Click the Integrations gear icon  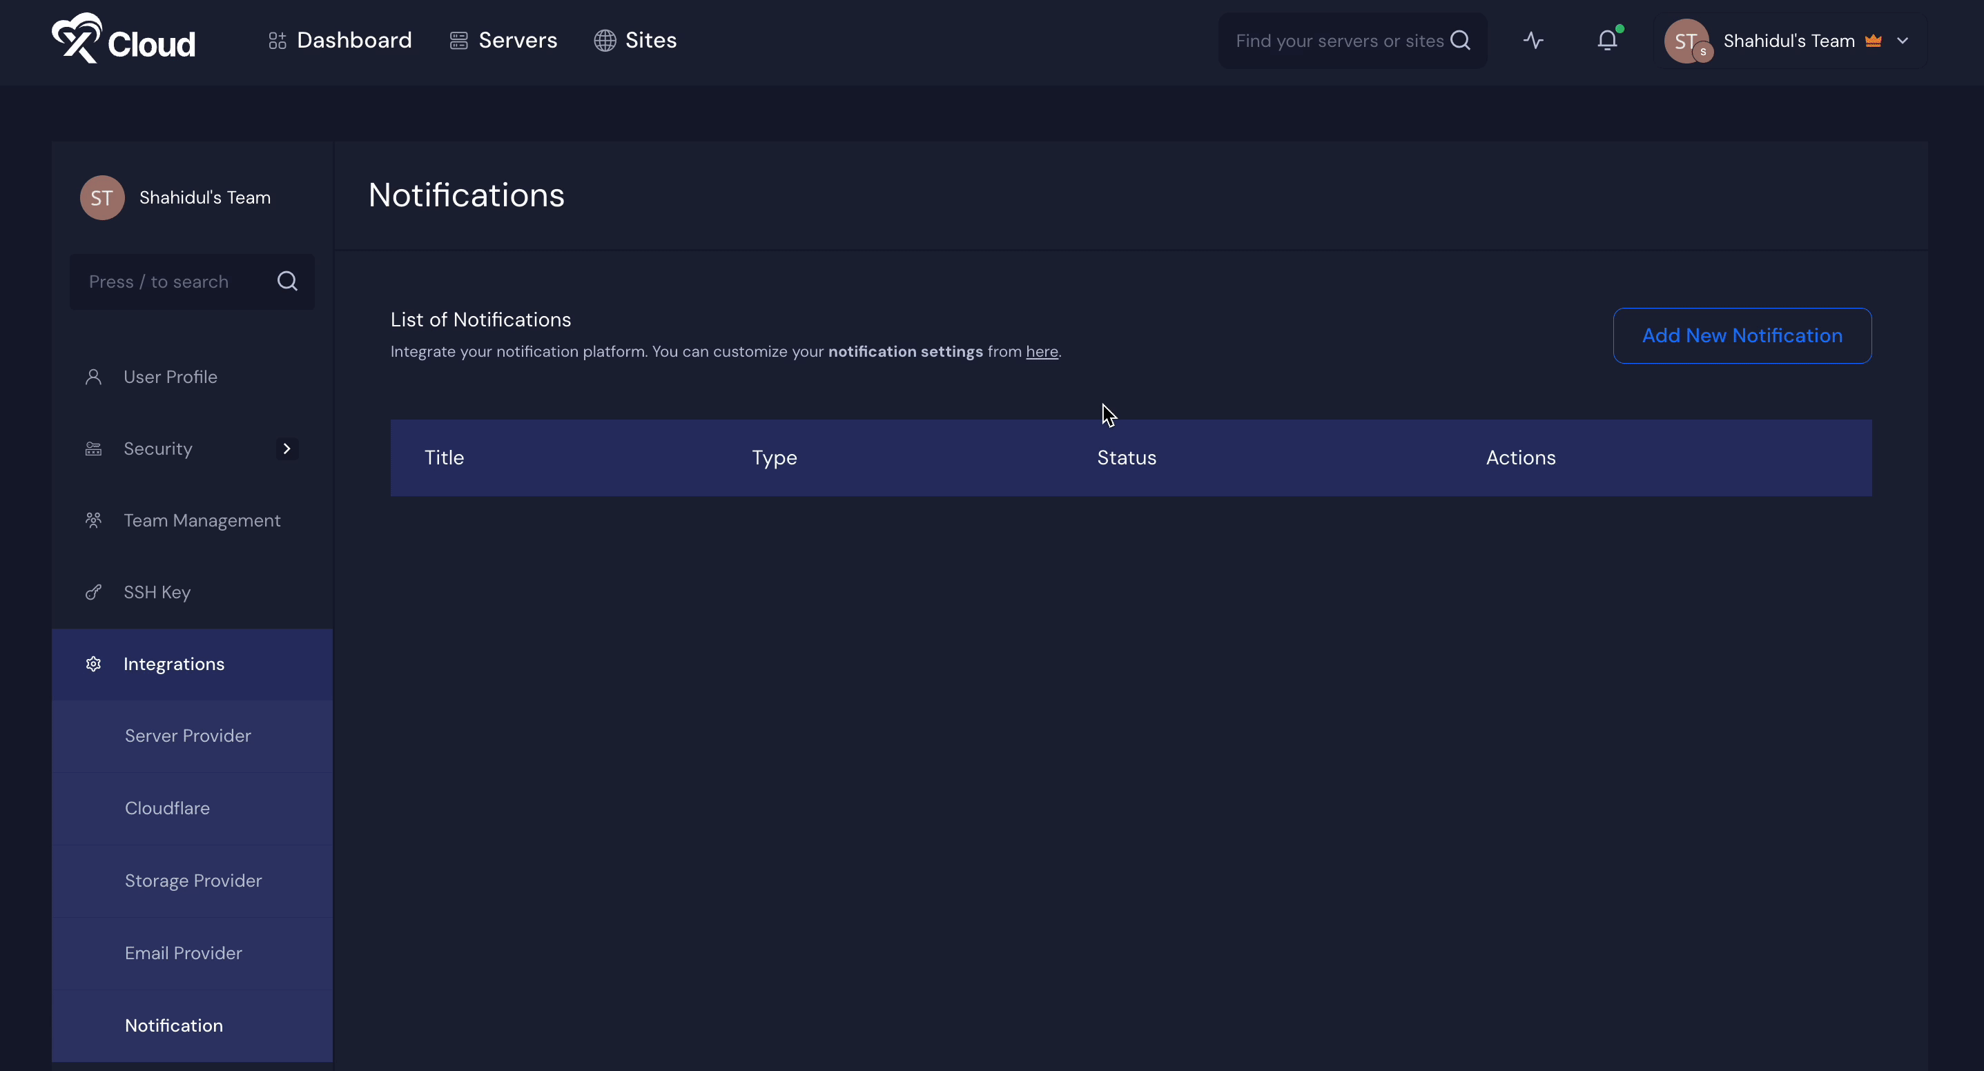pos(93,665)
